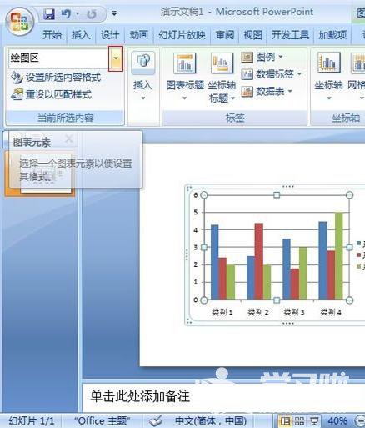Open the 图例 dropdown
This screenshot has height=428, width=365.
point(262,58)
